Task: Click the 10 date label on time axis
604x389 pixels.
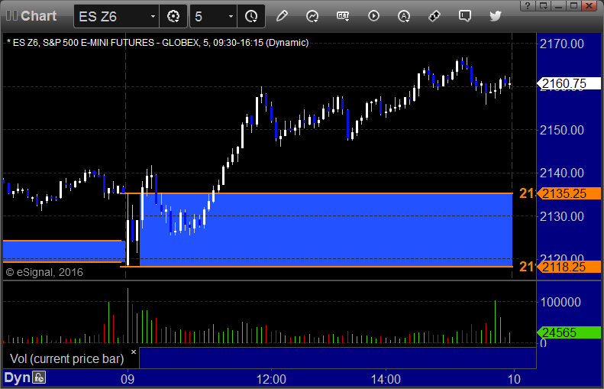Action: point(514,379)
